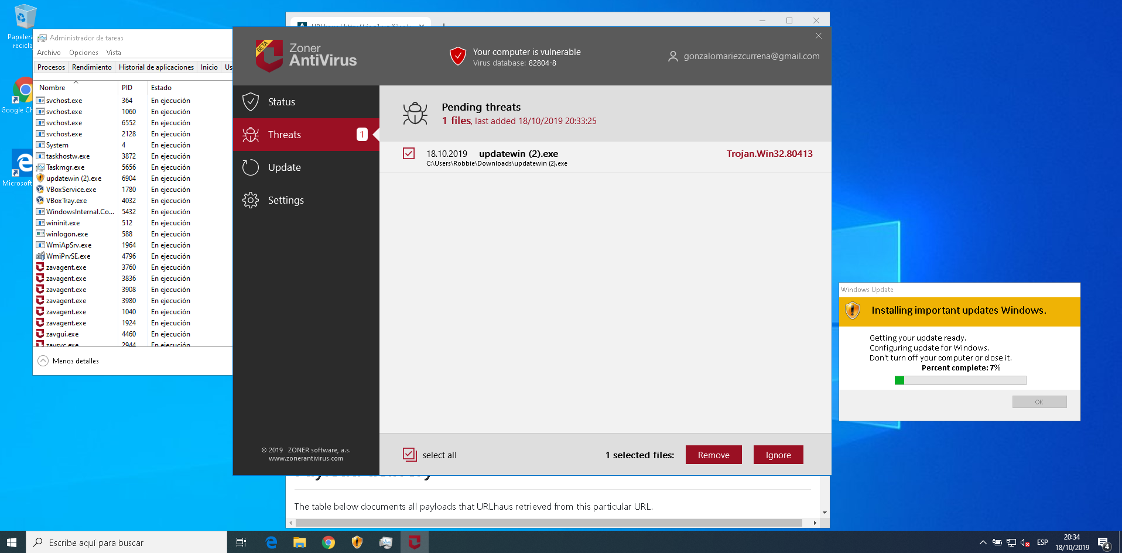The image size is (1122, 553).
Task: Open Microsoft Edge from the taskbar
Action: point(271,542)
